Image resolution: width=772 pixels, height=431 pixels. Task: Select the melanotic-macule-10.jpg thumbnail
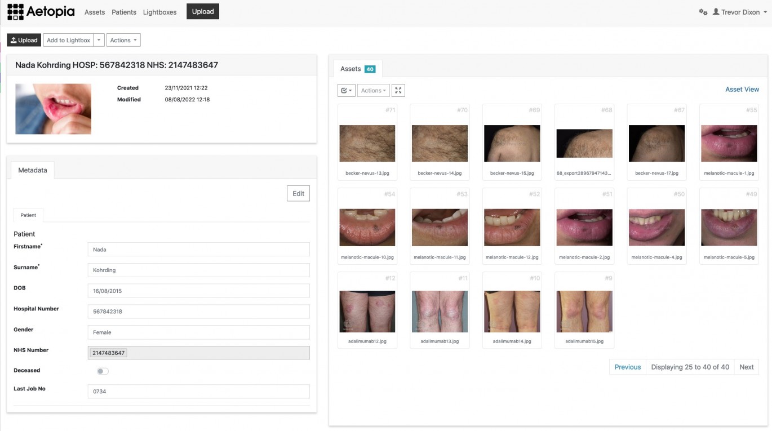[367, 227]
